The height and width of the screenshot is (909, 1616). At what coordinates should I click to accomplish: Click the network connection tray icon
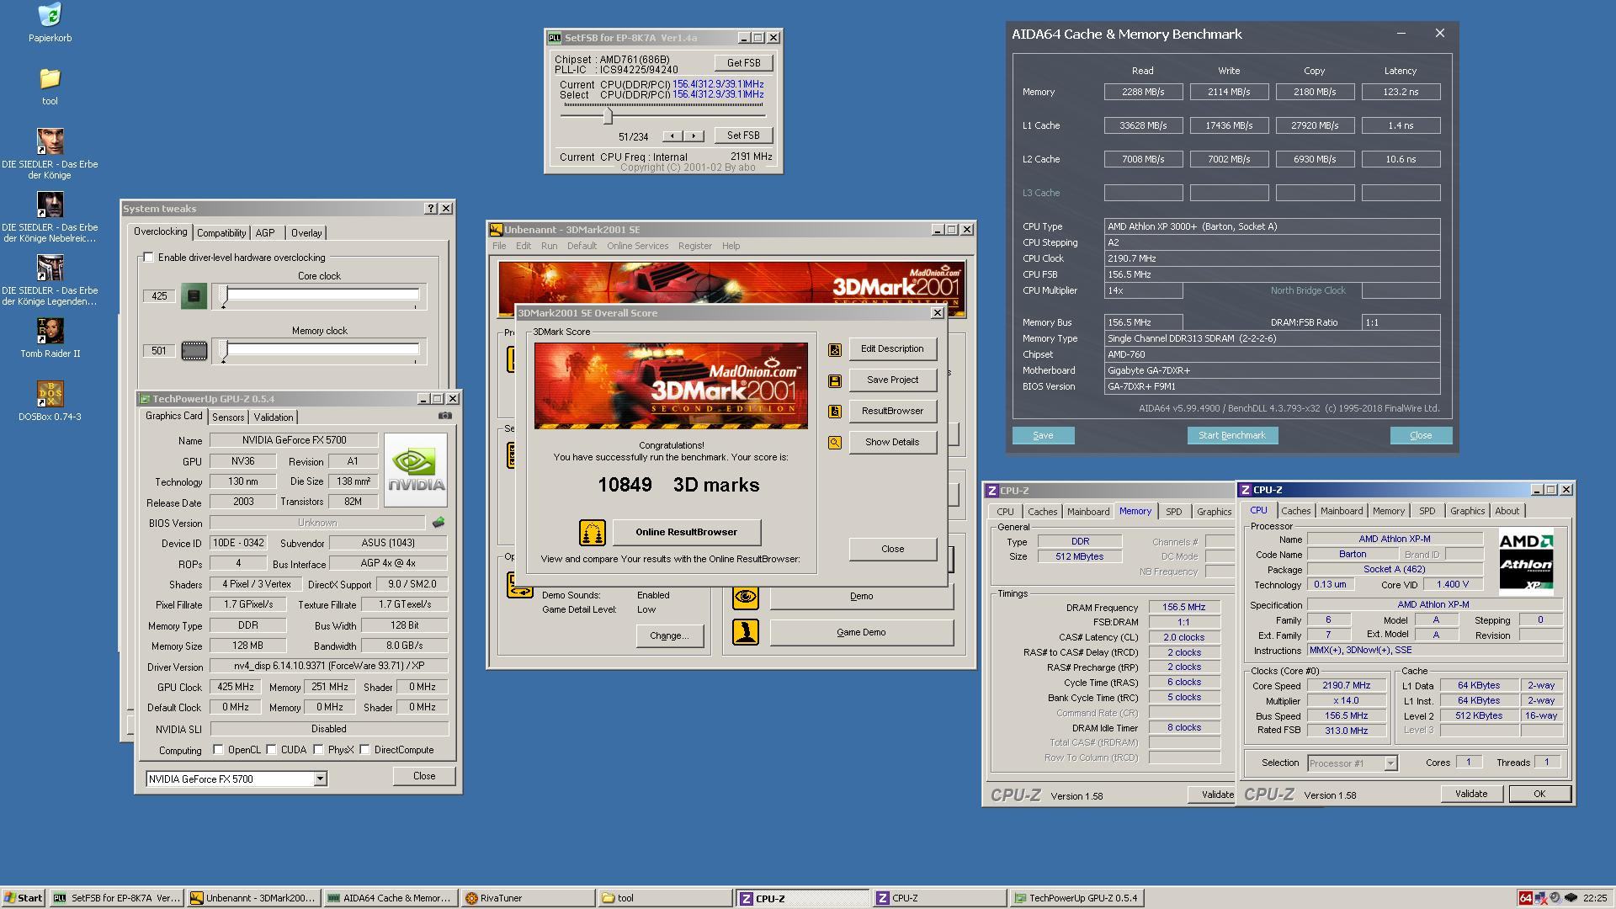click(1540, 898)
